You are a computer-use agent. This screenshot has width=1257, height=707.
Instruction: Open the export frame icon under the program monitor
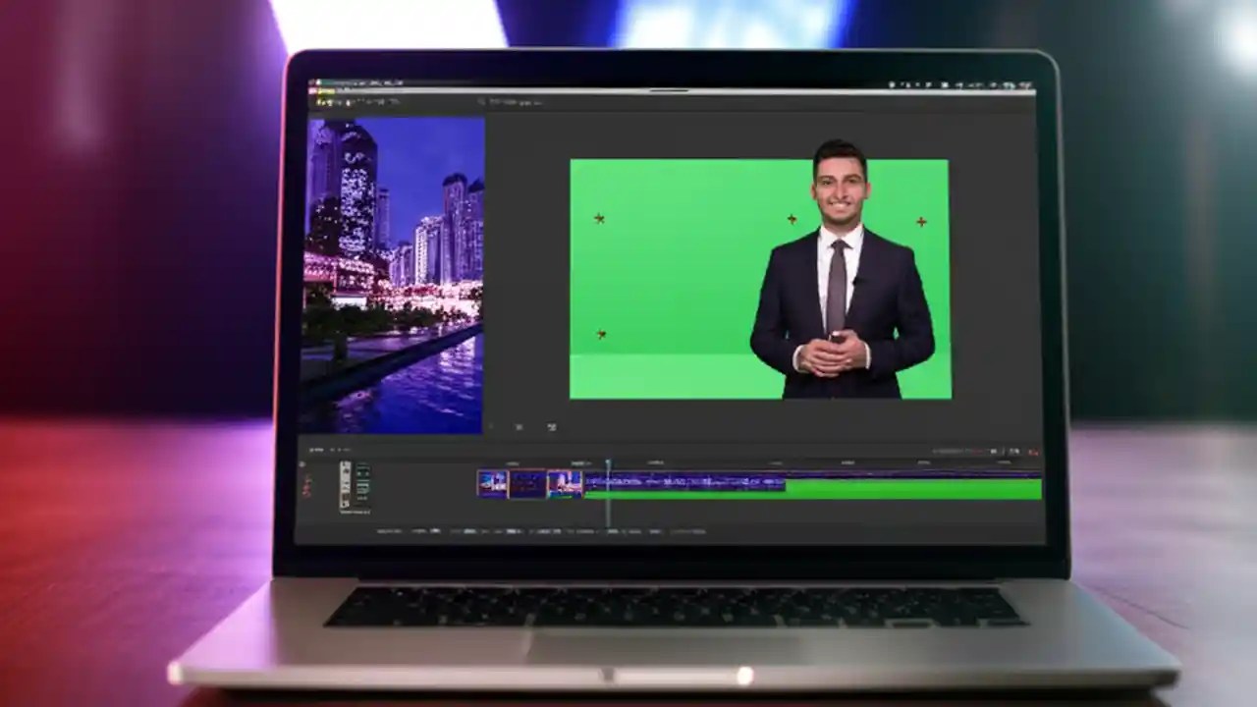(551, 427)
